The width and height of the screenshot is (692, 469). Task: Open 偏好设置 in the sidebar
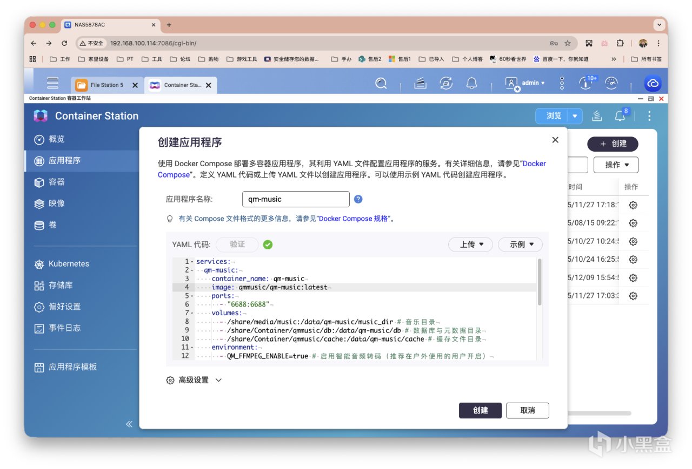coord(82,307)
